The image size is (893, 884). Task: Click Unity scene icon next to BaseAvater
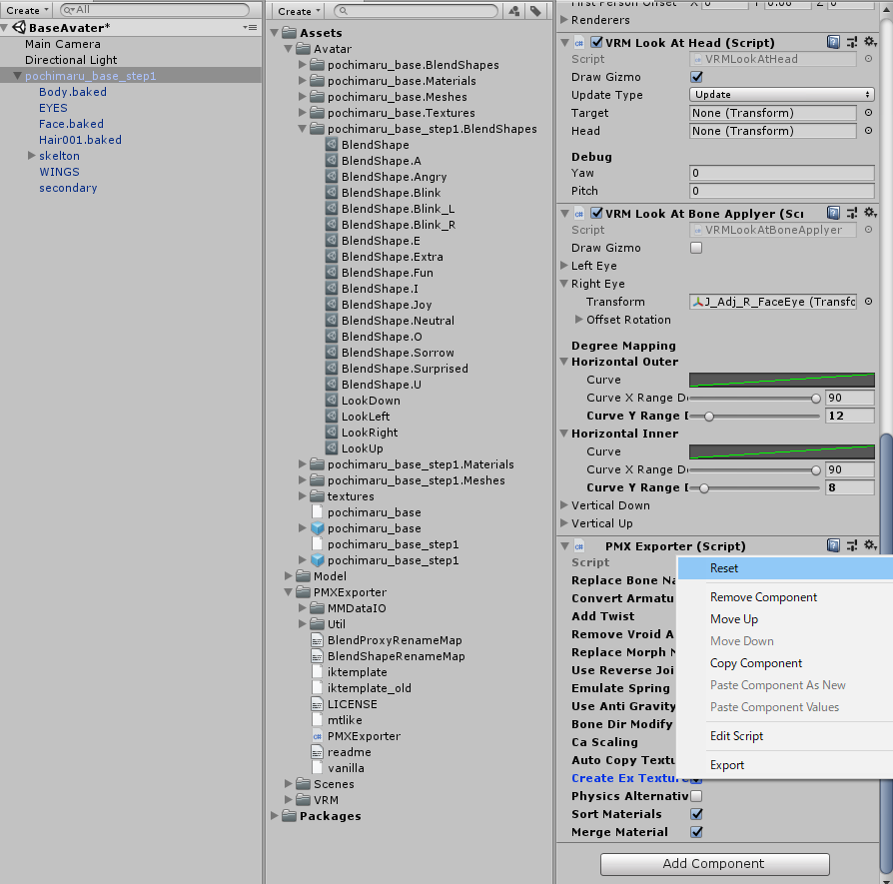(x=19, y=27)
